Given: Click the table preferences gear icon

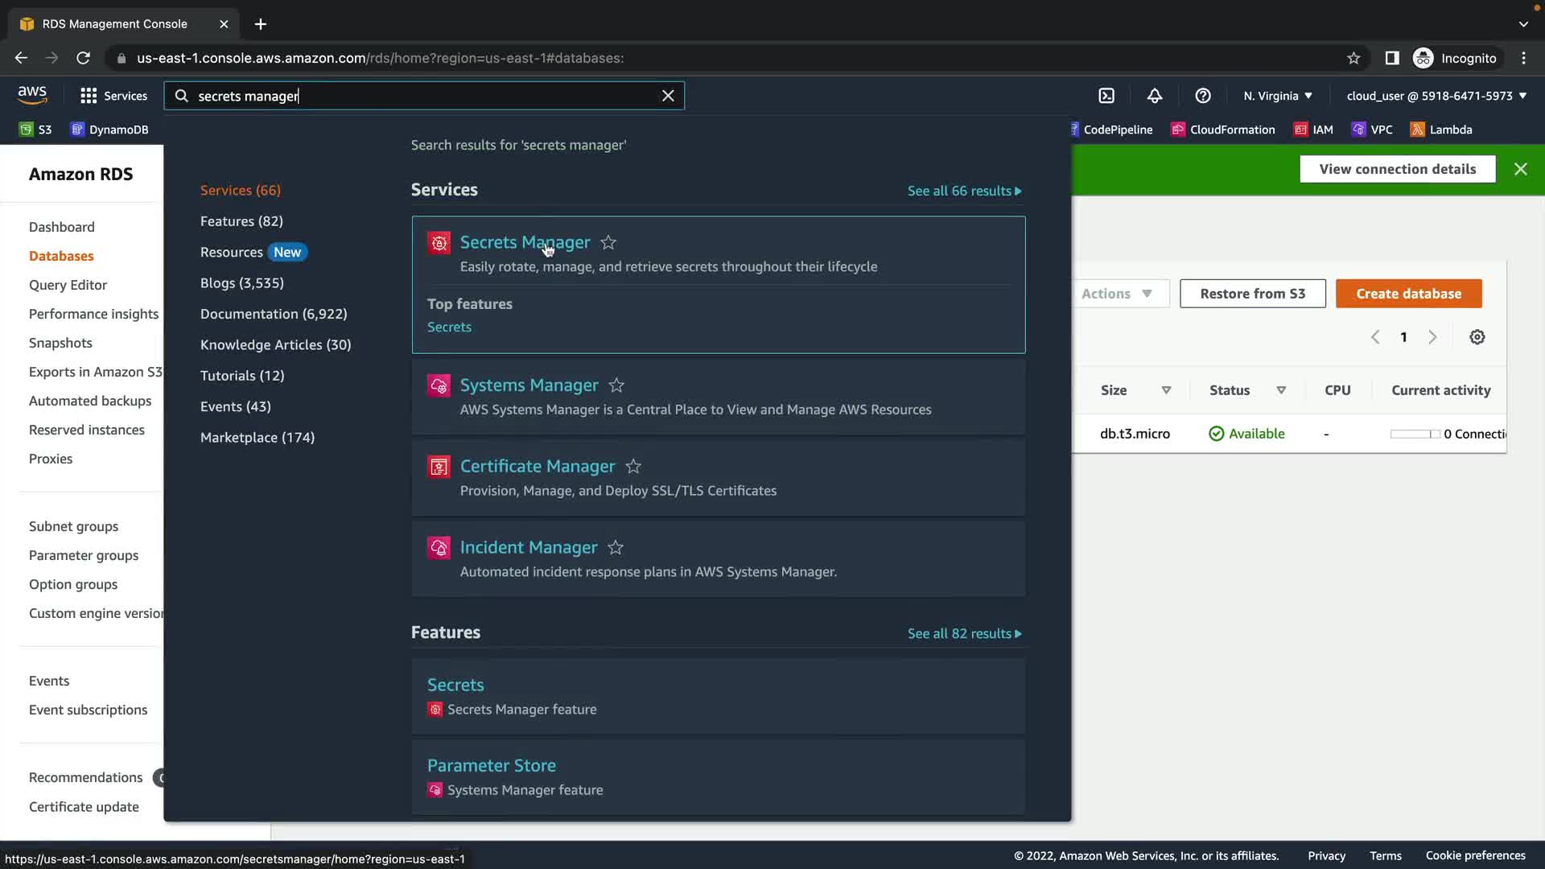Looking at the screenshot, I should 1477,337.
